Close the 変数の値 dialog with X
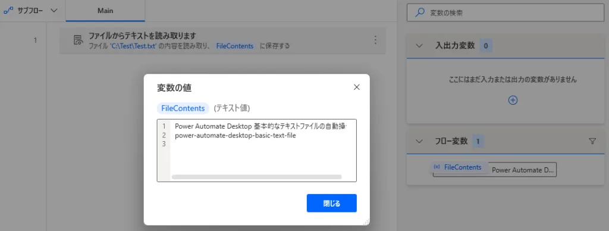609x231 pixels. pos(357,87)
